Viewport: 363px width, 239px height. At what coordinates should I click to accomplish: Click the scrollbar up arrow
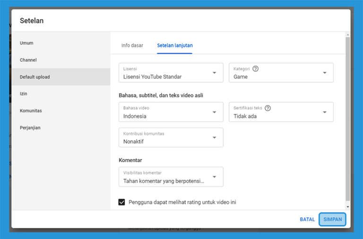pos(348,34)
